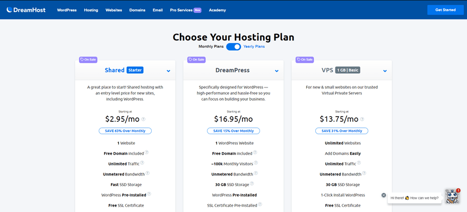Click the Shared plan title
Image resolution: width=467 pixels, height=212 pixels.
(115, 70)
